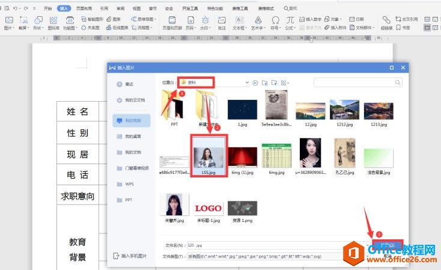
Task: Click the 打开 (Open) button
Action: pos(387,245)
